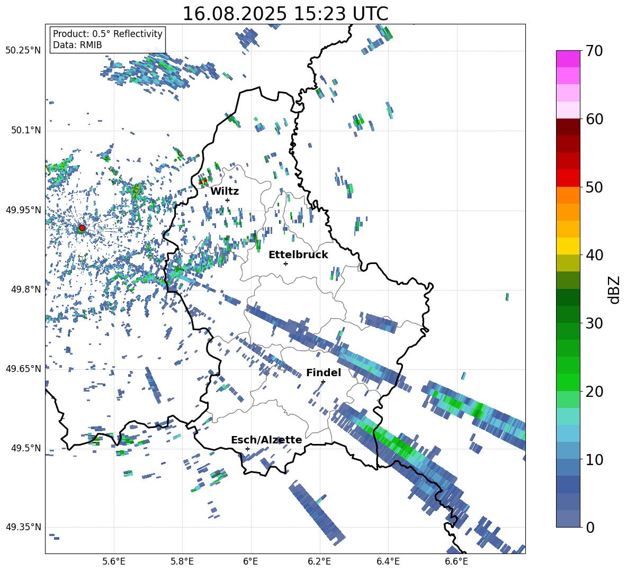
Task: Click the colorbar tick label 0
Action: (590, 527)
